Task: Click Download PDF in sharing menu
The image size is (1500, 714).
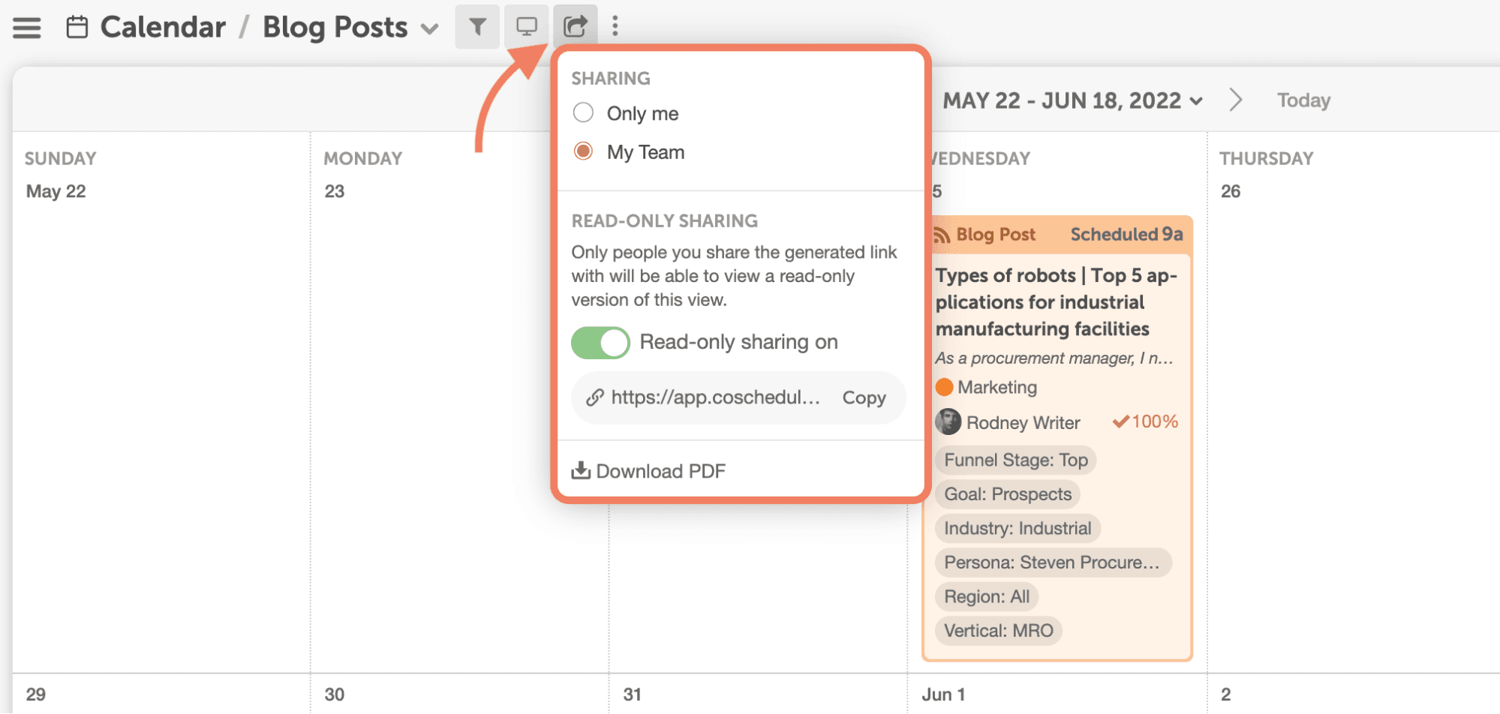Action: click(x=649, y=471)
